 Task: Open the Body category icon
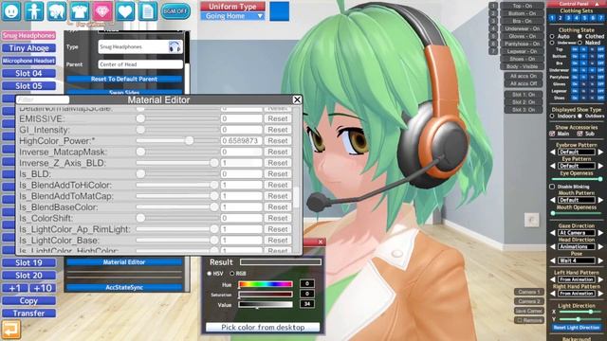[34, 11]
